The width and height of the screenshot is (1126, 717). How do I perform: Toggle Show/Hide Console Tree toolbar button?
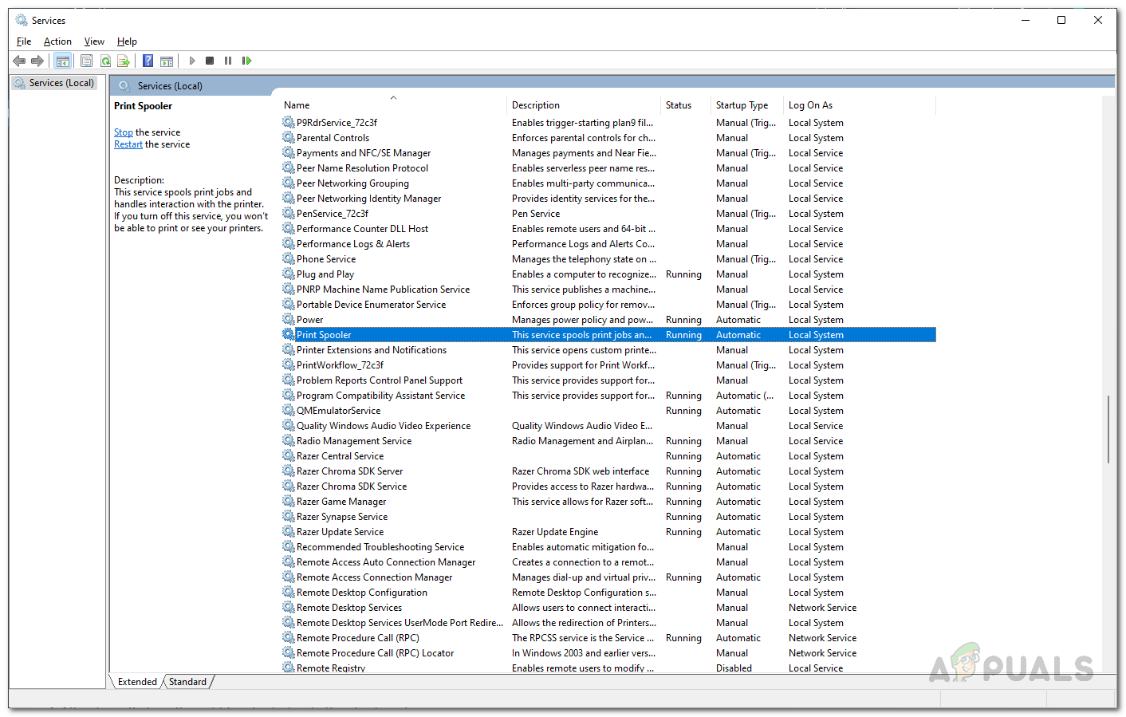(63, 61)
